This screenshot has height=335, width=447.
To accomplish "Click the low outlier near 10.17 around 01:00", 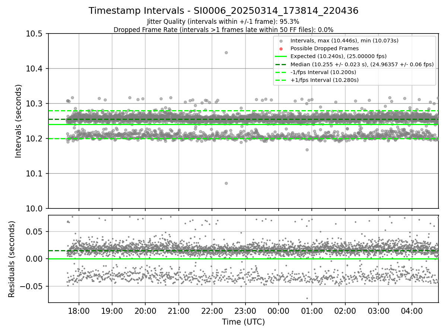I will (307, 150).
